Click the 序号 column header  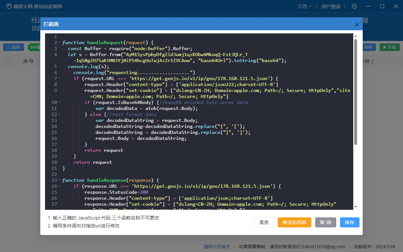point(28,61)
